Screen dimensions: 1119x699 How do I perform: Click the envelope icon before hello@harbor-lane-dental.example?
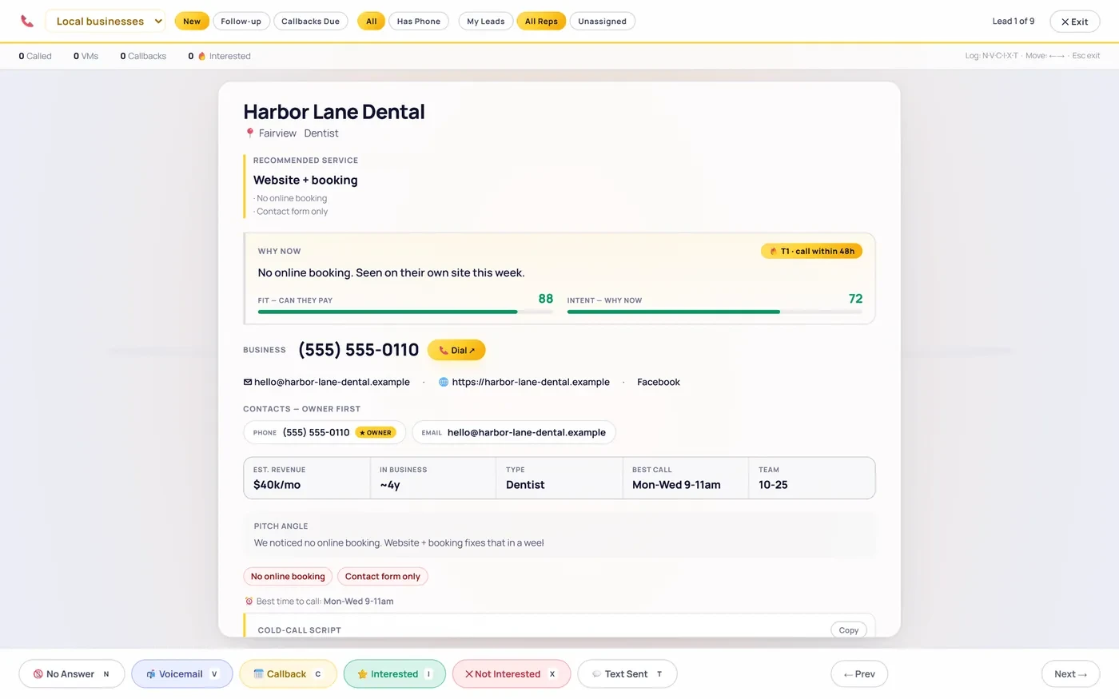[248, 382]
